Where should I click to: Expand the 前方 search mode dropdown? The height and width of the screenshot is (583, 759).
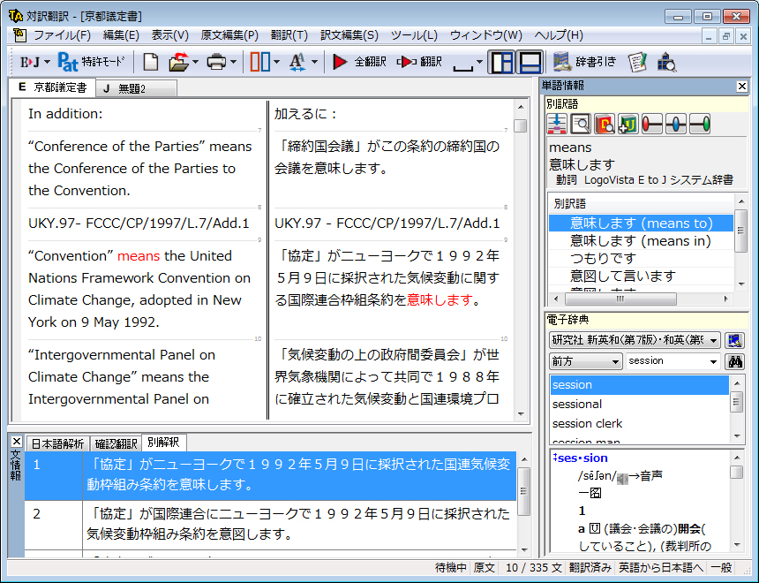[586, 361]
